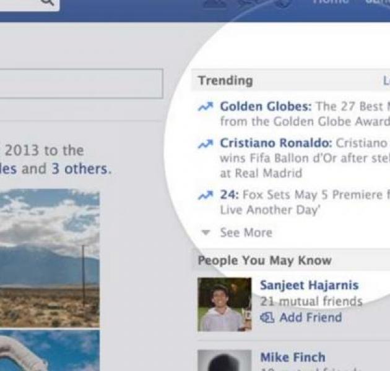Click the search magnifier icon
This screenshot has width=390, height=371.
tap(48, 2)
